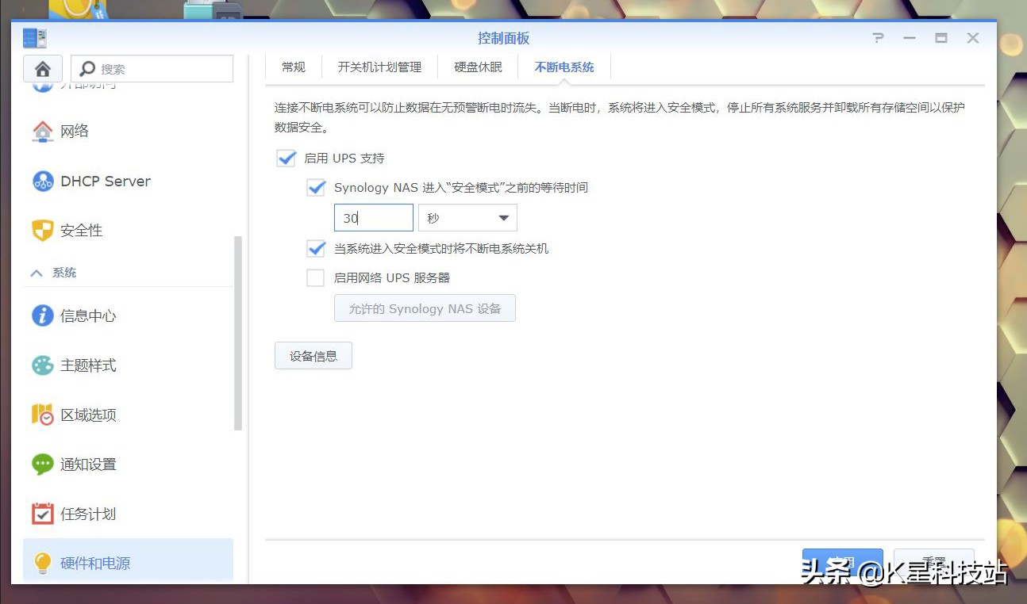
Task: Select DHCP Server in sidebar
Action: (x=103, y=181)
